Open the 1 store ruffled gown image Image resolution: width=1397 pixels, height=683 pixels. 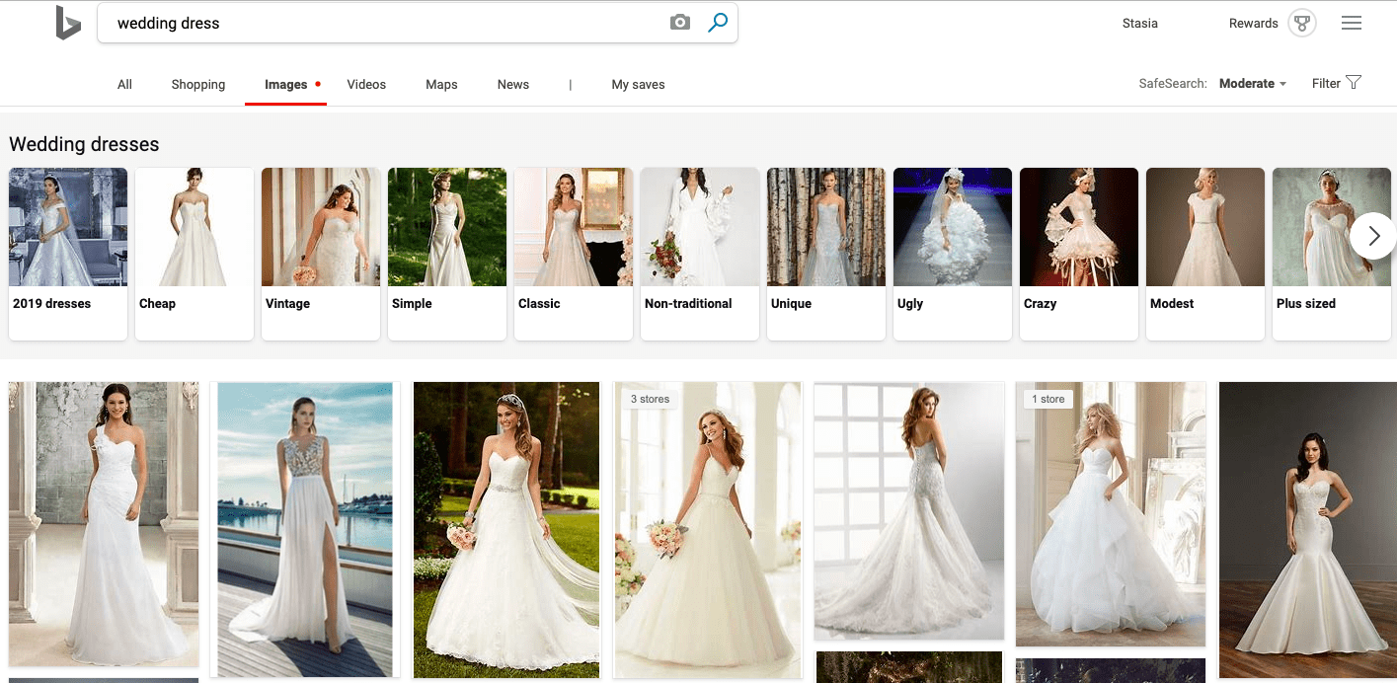click(1111, 514)
